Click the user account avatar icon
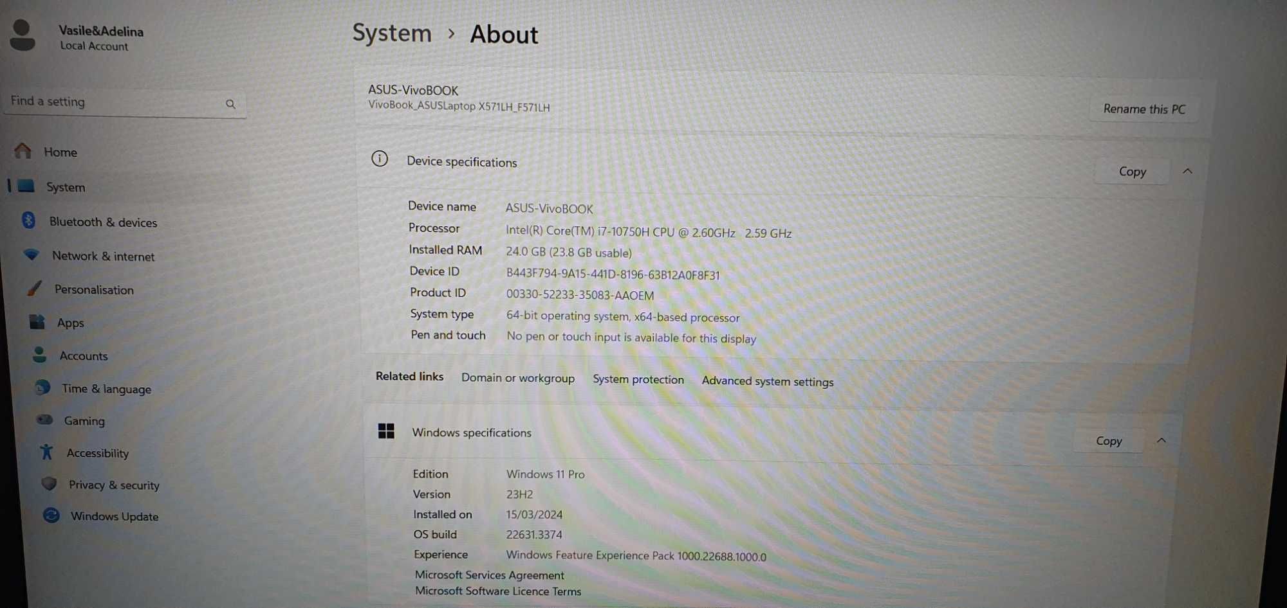 click(23, 35)
